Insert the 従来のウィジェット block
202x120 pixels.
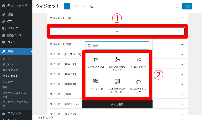click(96, 64)
